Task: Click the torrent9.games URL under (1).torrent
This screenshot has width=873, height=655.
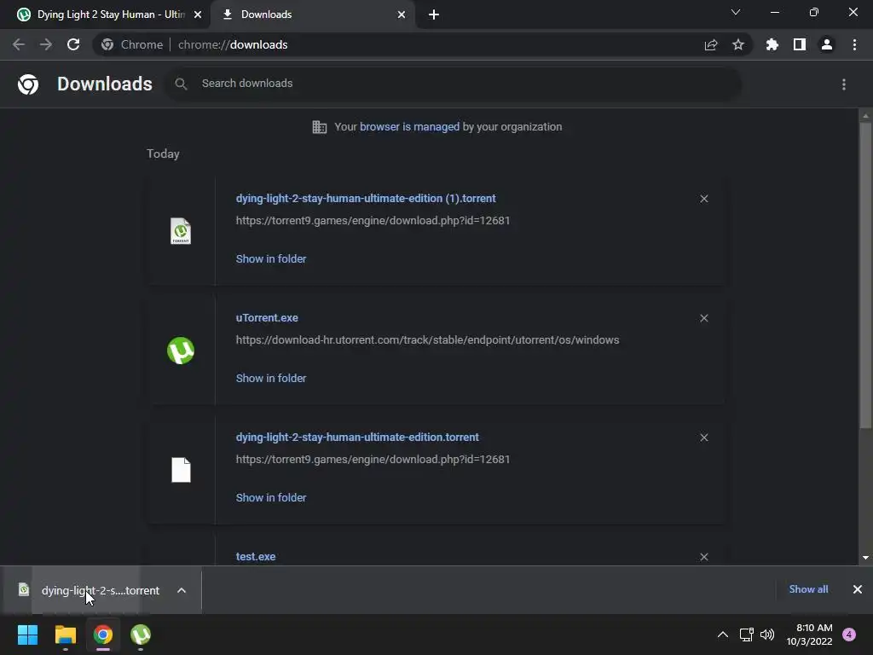Action: 373,221
